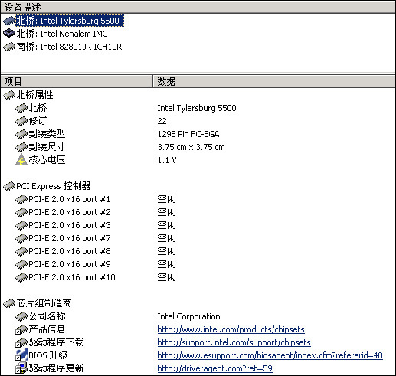Viewport: 396px width, 376px height.
Task: Click the link icon beside 驱动程序下载
Action: (21, 342)
